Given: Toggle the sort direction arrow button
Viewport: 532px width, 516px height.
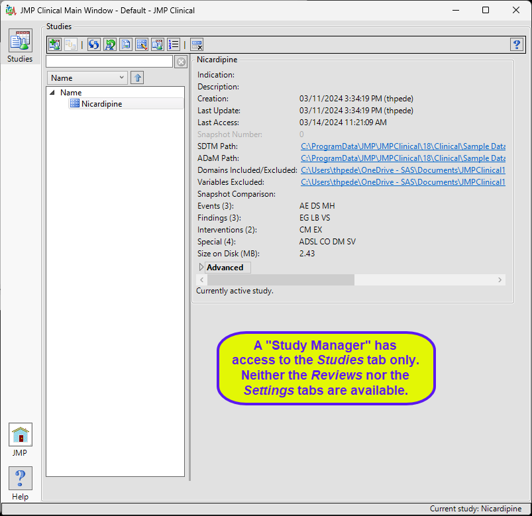Looking at the screenshot, I should tap(137, 78).
